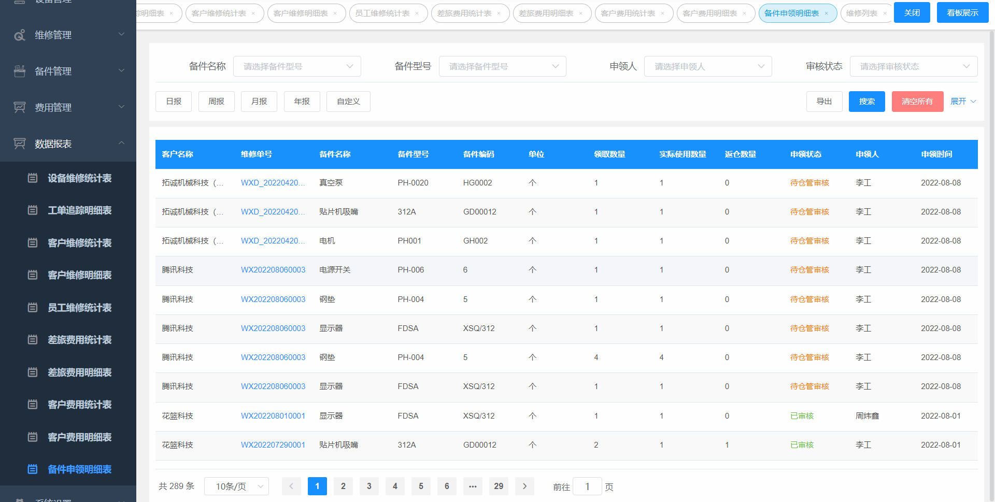Click the 数据报表 sidebar icon

pos(20,144)
